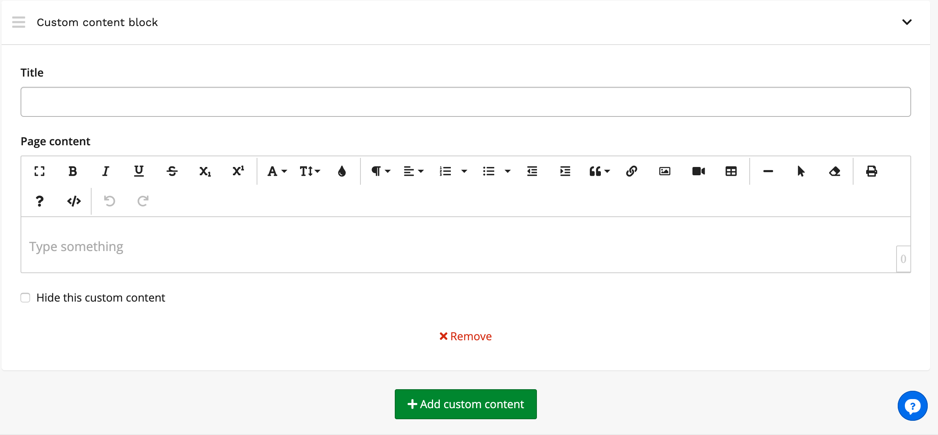Click the insert table icon
938x435 pixels.
pyautogui.click(x=731, y=171)
